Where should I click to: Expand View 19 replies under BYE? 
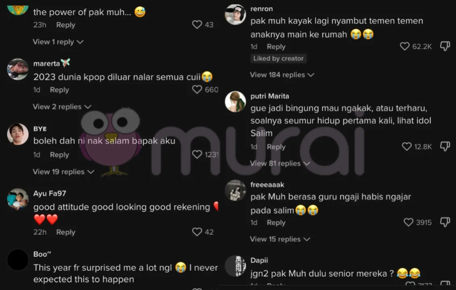[63, 172]
